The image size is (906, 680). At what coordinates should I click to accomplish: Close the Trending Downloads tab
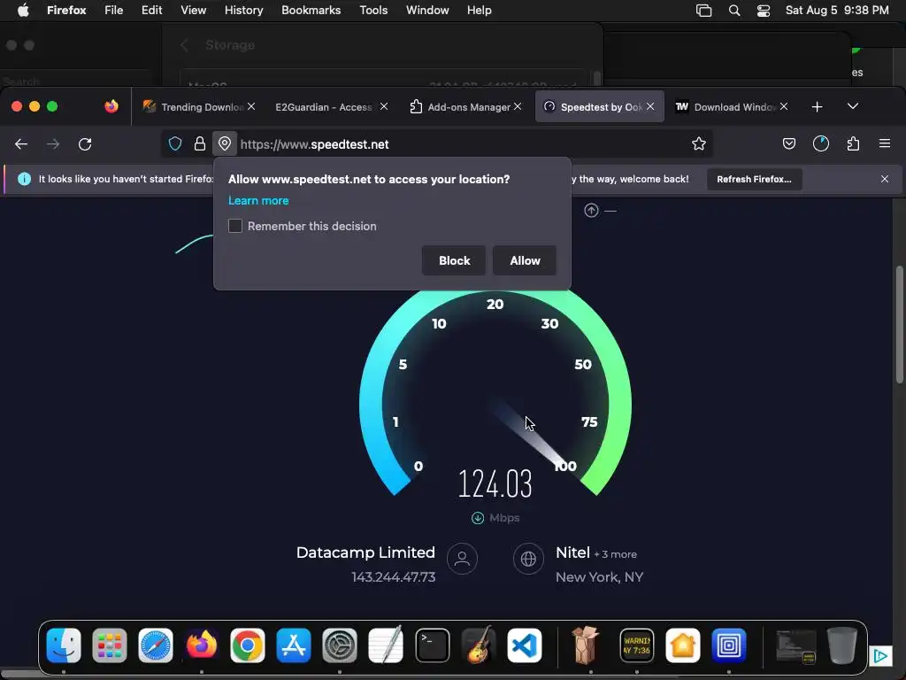click(251, 106)
